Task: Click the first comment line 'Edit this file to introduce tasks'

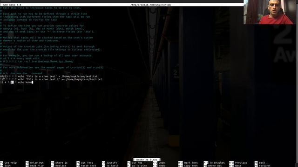Action: click(41, 8)
